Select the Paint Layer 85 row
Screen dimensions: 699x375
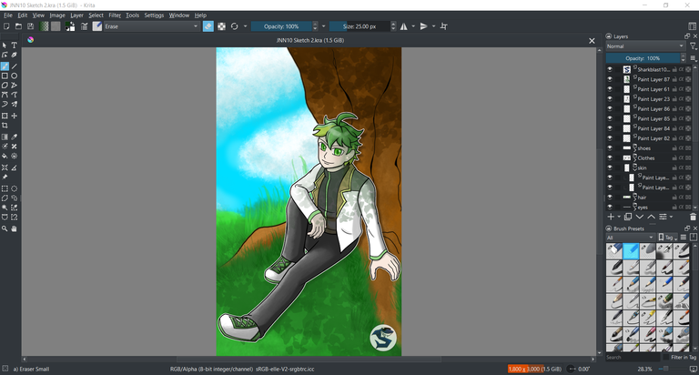[x=649, y=118]
